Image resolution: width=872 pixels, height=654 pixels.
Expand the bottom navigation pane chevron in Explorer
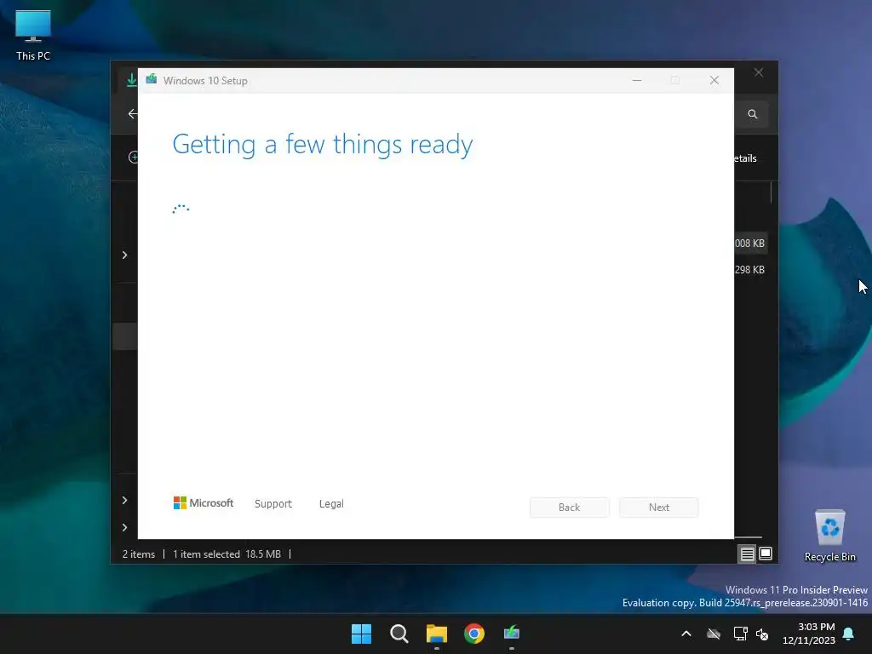pos(124,527)
